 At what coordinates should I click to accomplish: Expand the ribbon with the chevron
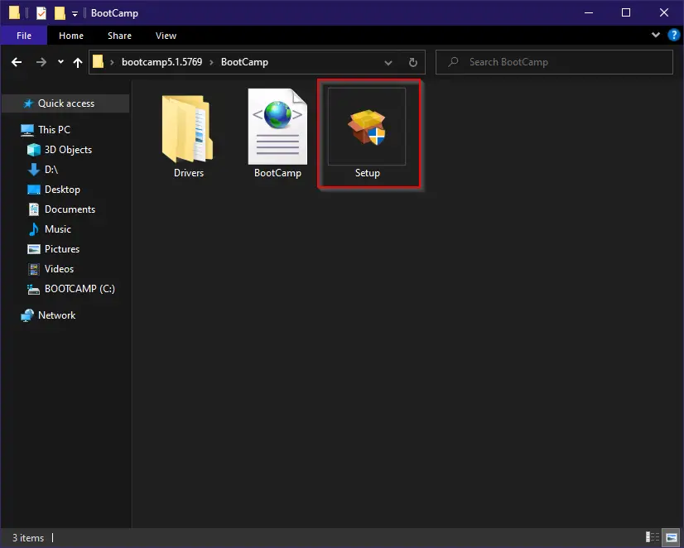(655, 35)
